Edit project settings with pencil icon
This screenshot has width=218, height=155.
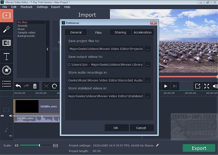point(157,145)
